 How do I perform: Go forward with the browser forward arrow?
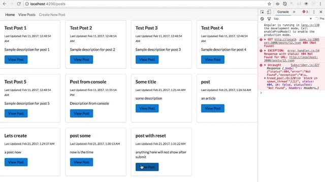[12, 4]
